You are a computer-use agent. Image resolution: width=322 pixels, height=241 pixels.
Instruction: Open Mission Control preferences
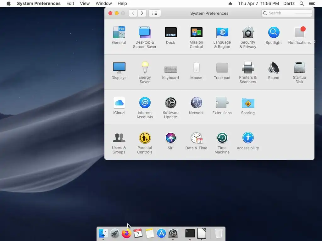[x=196, y=37]
